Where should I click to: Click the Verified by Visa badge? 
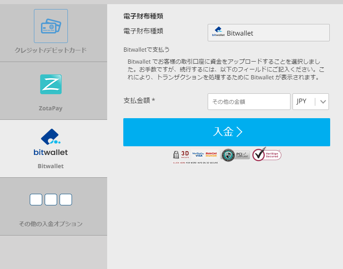(x=198, y=155)
